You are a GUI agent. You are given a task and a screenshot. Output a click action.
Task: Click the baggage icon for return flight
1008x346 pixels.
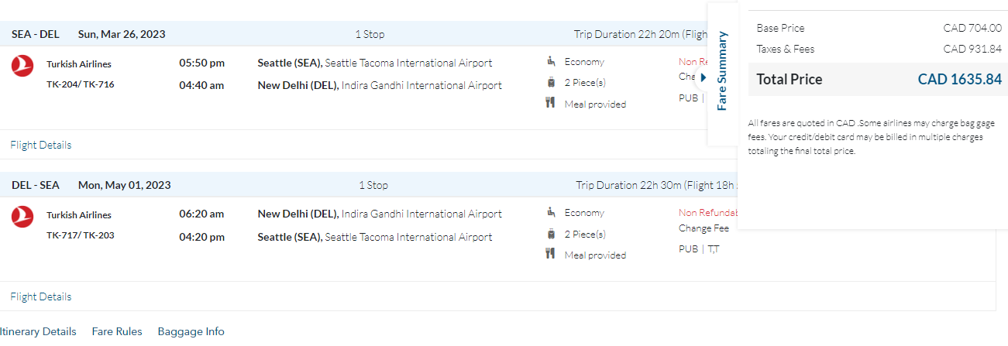(551, 233)
